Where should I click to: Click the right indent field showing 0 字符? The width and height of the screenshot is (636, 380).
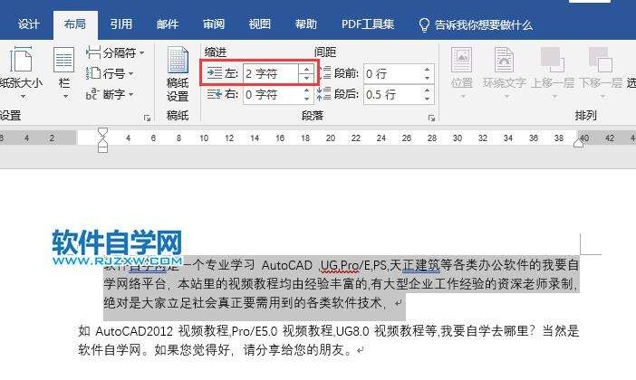(x=271, y=94)
